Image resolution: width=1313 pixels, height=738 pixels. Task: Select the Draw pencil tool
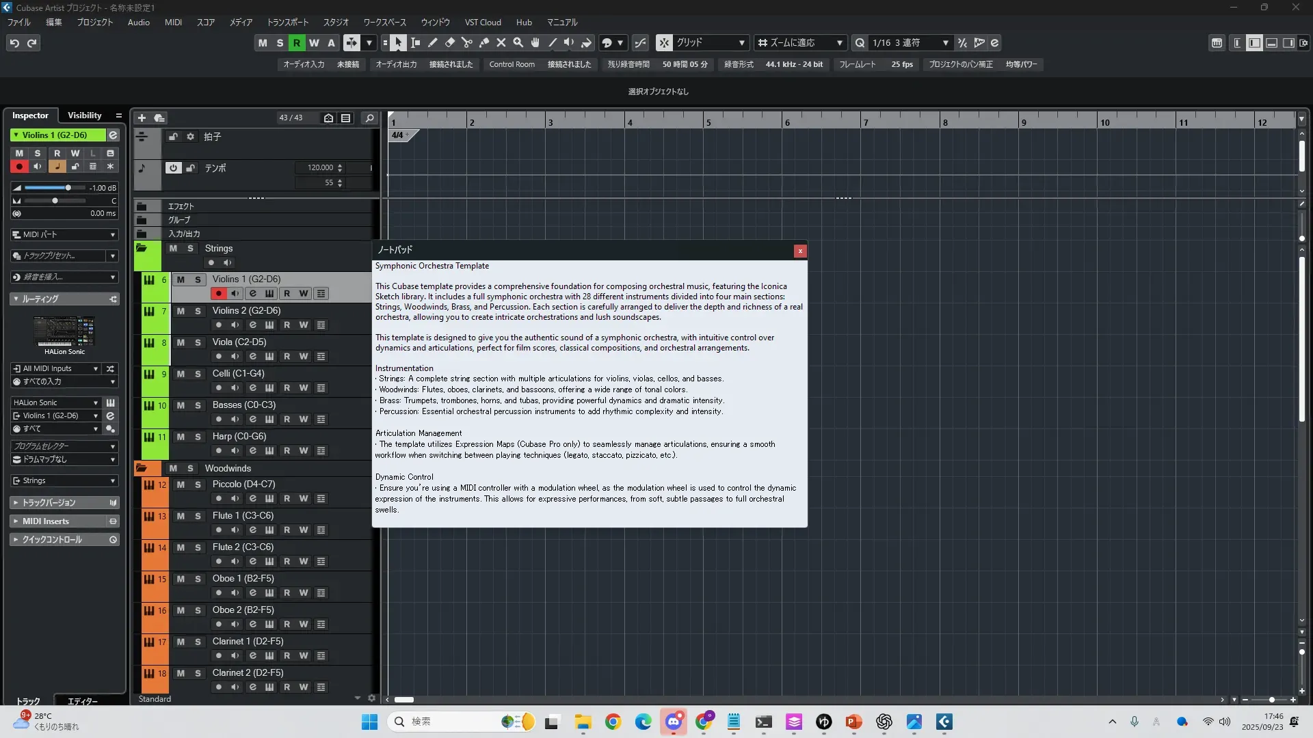tap(433, 43)
